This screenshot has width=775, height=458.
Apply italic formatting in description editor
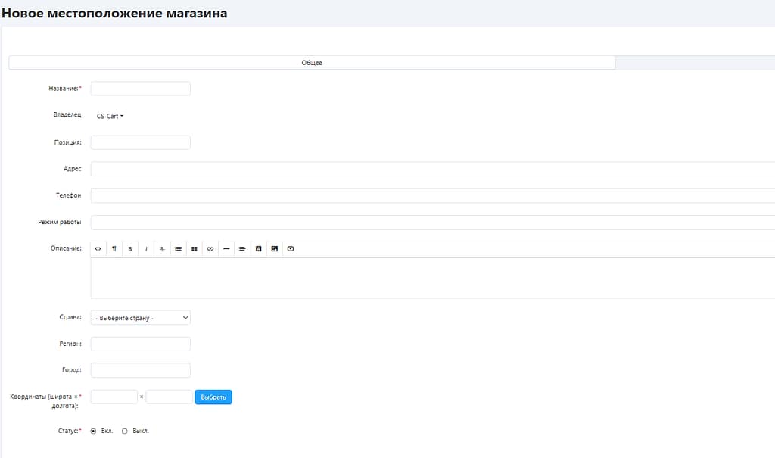click(146, 248)
